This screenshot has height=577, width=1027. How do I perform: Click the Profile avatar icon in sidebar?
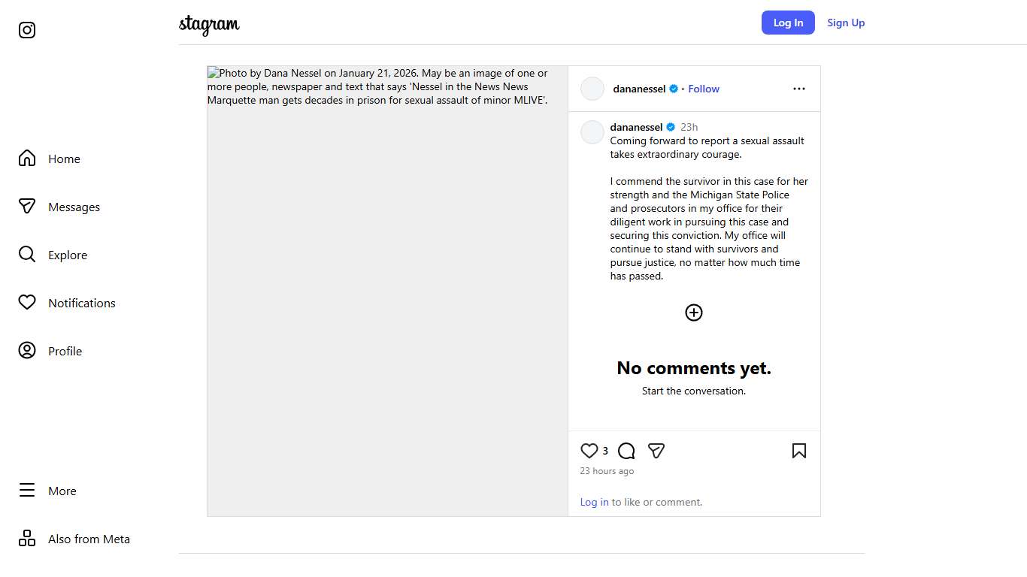click(27, 351)
